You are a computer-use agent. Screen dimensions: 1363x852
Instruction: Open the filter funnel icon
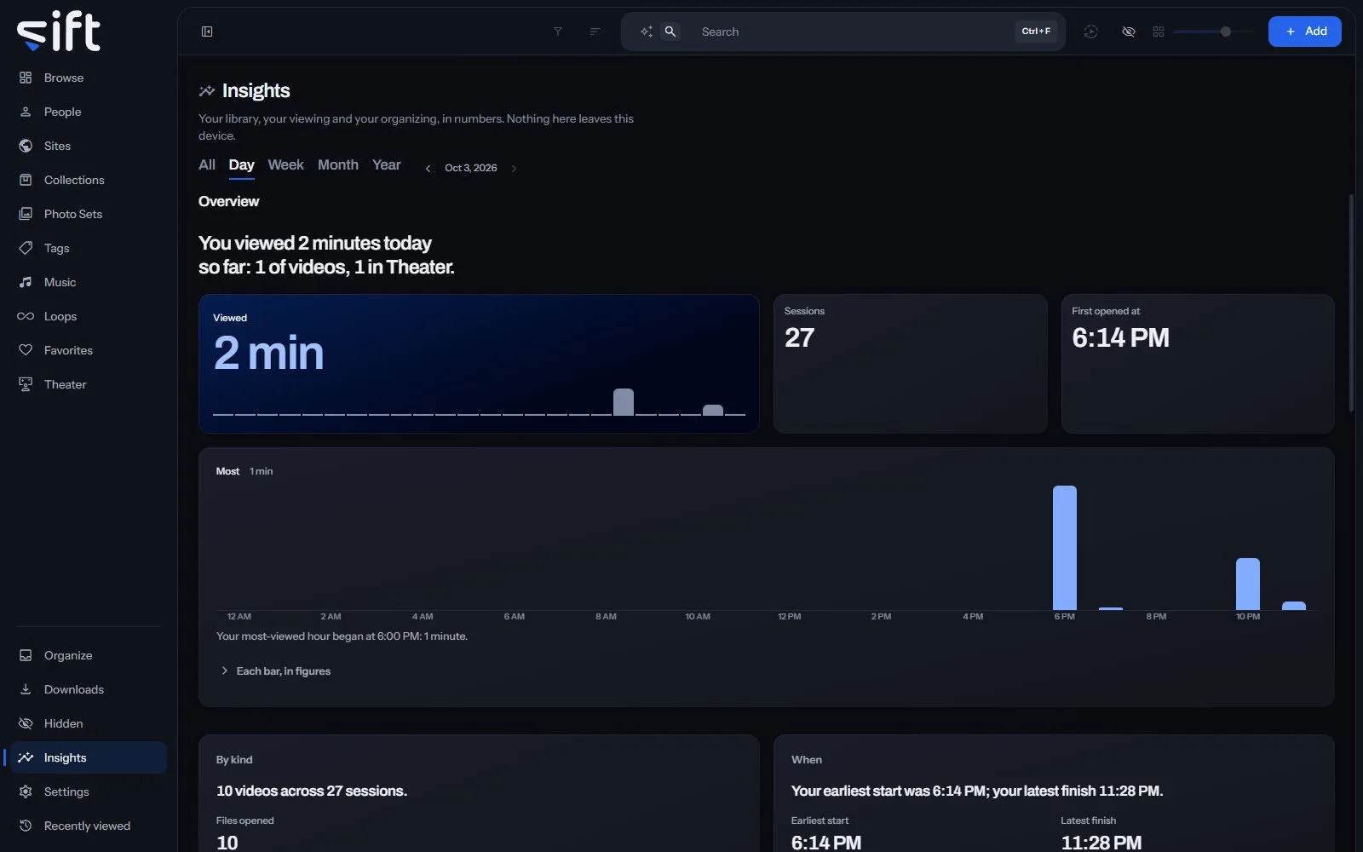(558, 32)
